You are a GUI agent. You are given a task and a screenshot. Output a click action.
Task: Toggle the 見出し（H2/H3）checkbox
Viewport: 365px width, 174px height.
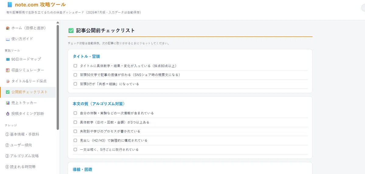tap(75, 141)
